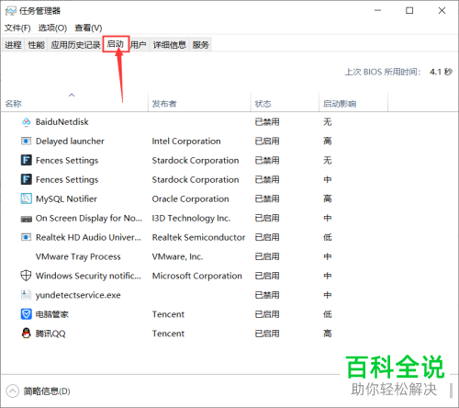The height and width of the screenshot is (408, 459).
Task: Select the On Screen Display for No... entry
Action: (89, 218)
